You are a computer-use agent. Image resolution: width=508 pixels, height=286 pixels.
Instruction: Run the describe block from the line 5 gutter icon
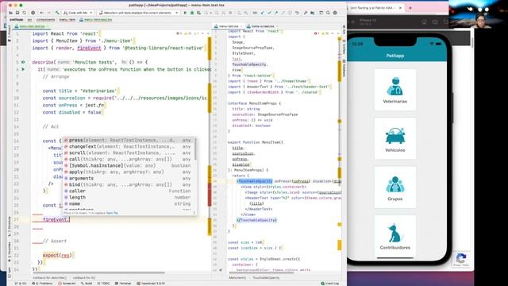23,62
